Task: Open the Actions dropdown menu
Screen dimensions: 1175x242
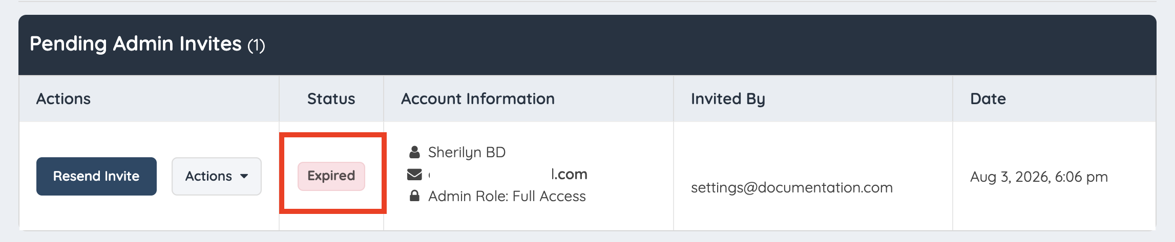Action: tap(216, 176)
